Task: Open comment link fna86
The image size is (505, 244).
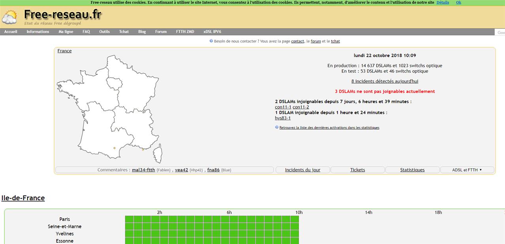Action: pyautogui.click(x=213, y=170)
